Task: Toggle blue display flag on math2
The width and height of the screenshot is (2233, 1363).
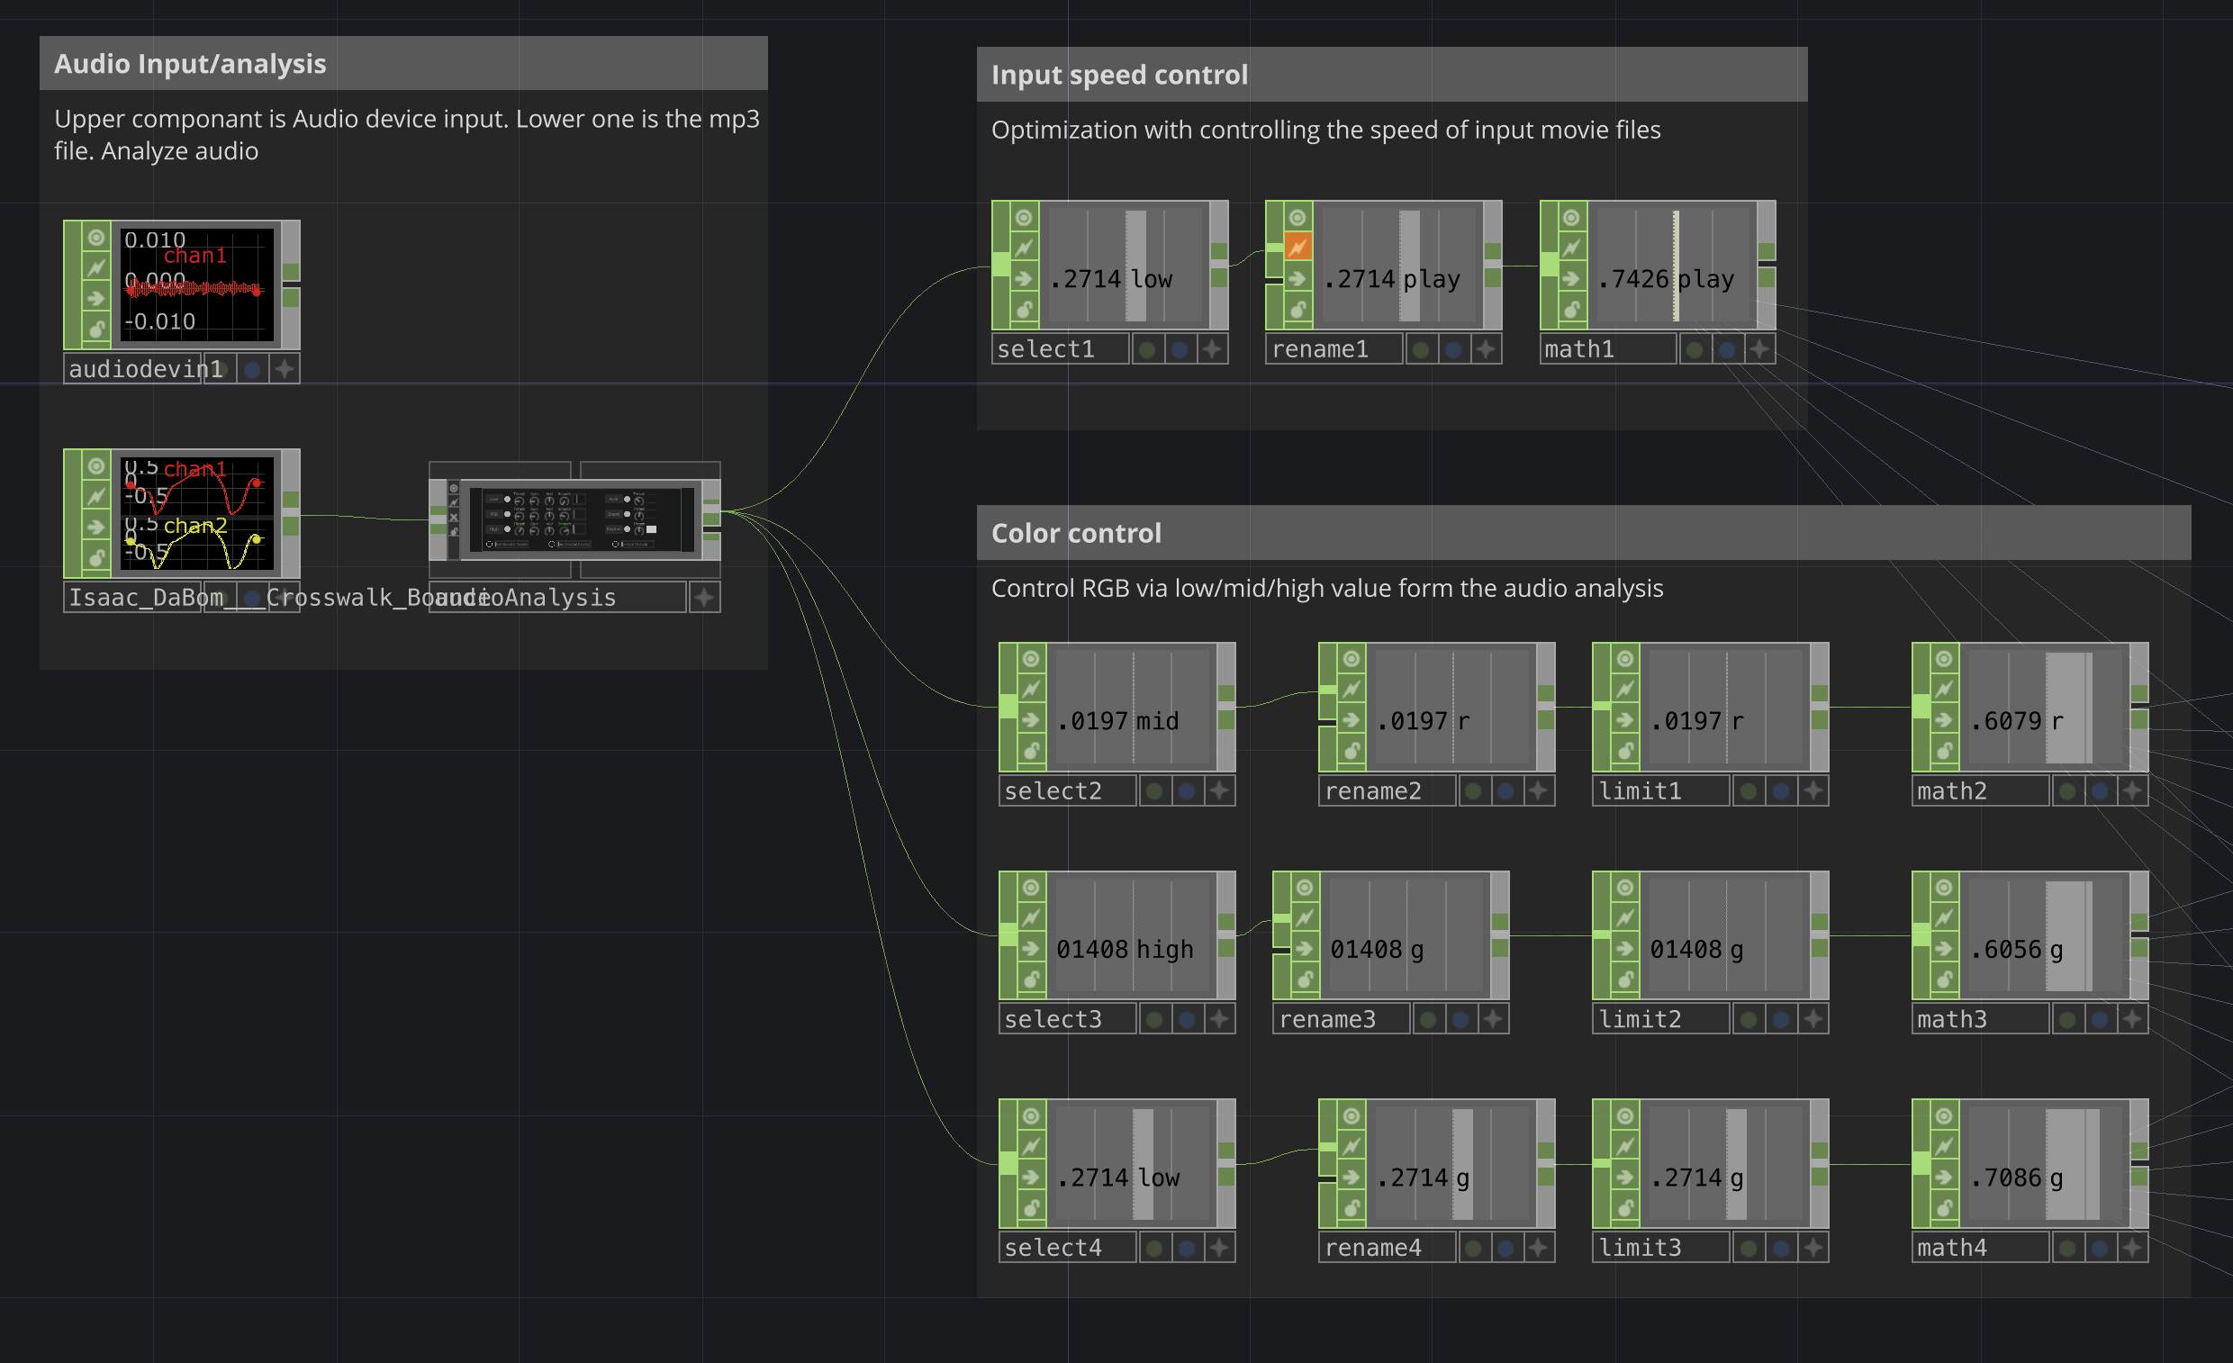Action: point(2099,791)
